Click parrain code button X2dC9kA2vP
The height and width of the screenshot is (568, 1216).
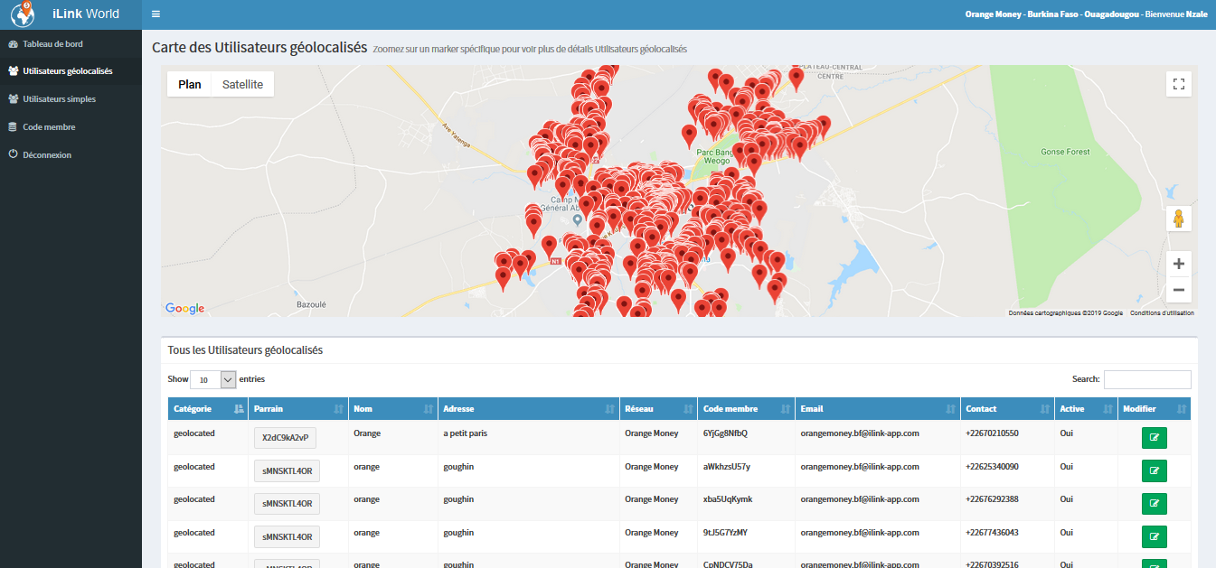click(x=285, y=438)
